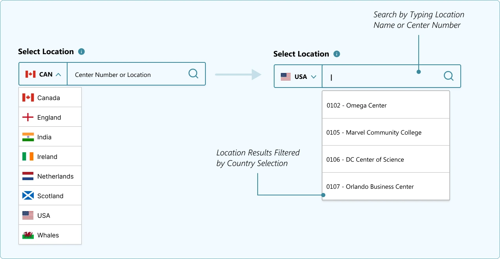
Task: Click the search magnifier in the CAN location field
Action: pyautogui.click(x=193, y=74)
